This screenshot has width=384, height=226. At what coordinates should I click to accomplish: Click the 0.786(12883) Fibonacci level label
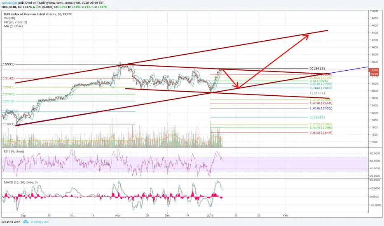tap(321, 88)
